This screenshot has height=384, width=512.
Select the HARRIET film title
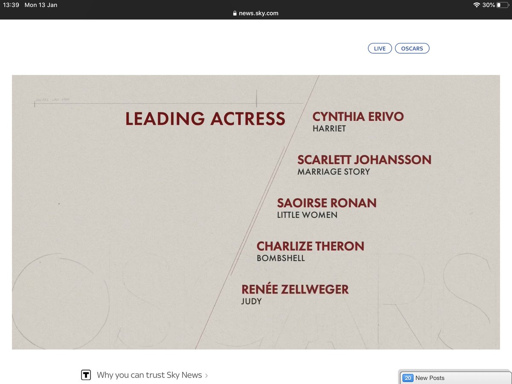(x=329, y=128)
